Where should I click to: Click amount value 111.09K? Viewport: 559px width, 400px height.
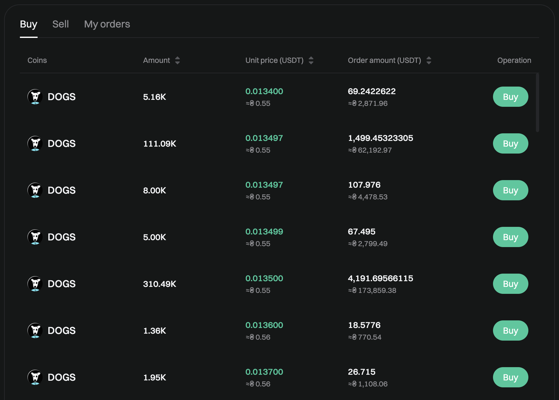pos(160,144)
